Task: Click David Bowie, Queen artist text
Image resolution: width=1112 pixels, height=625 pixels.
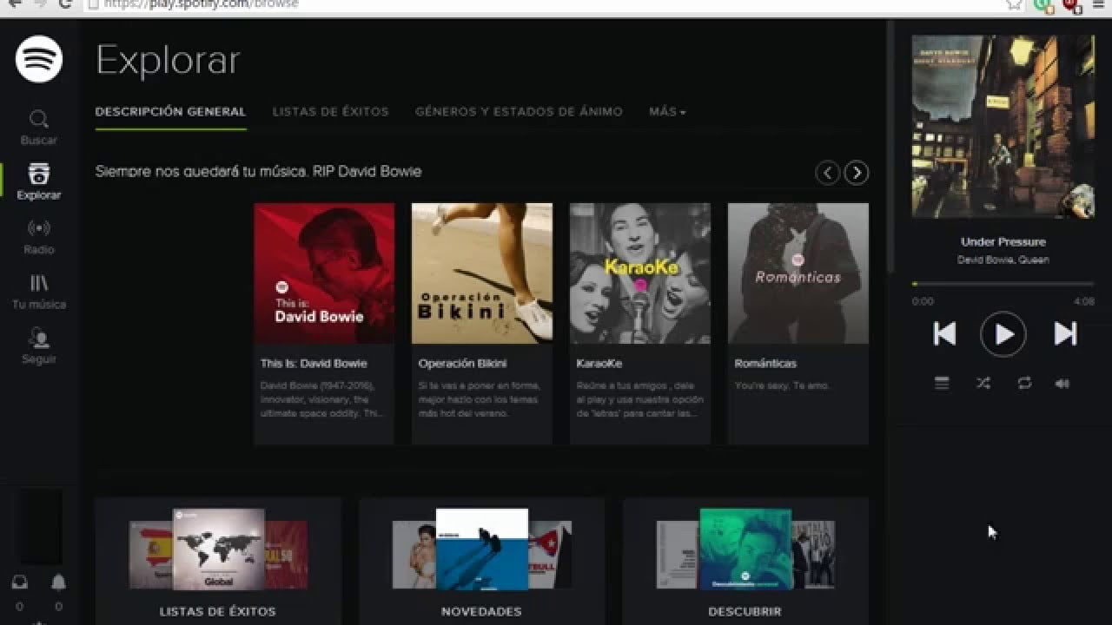Action: 1003,260
